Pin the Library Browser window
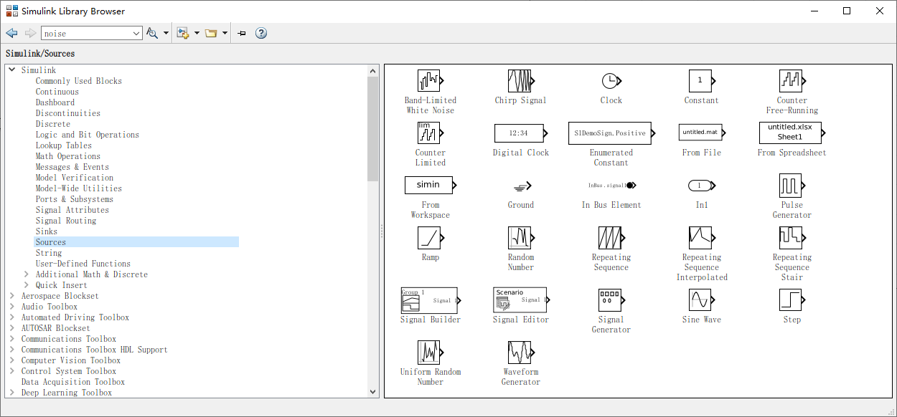 pyautogui.click(x=241, y=32)
